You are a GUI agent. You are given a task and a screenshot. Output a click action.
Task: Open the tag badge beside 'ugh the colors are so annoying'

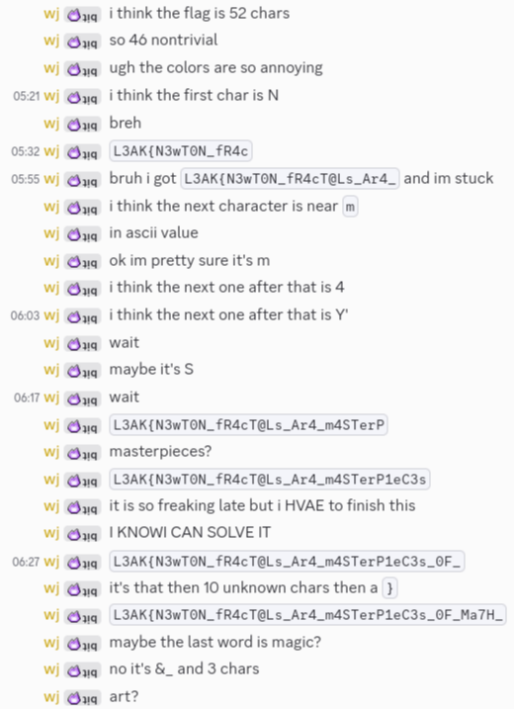(x=82, y=69)
